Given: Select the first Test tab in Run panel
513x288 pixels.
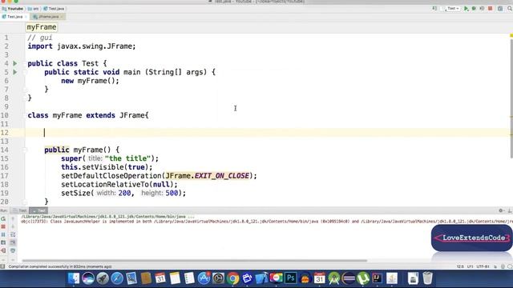Looking at the screenshot, I should (x=20, y=210).
